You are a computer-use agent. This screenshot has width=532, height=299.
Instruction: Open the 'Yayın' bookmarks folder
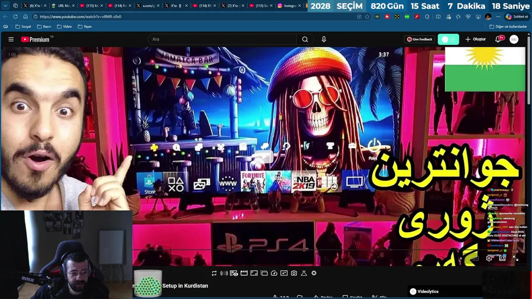pyautogui.click(x=85, y=27)
